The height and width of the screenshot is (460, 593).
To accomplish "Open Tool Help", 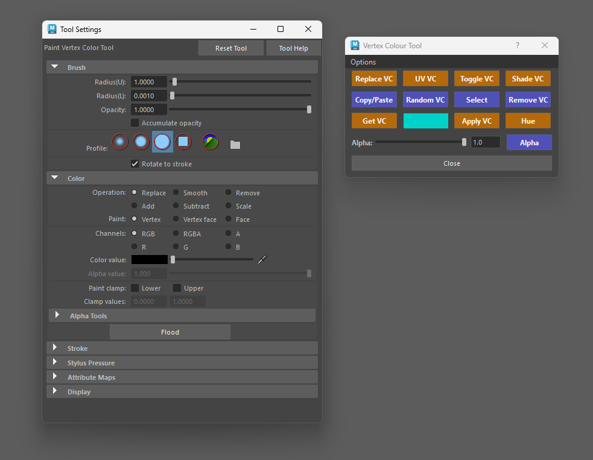I will tap(293, 48).
